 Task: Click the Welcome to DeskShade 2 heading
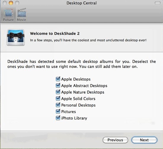pos(55,33)
